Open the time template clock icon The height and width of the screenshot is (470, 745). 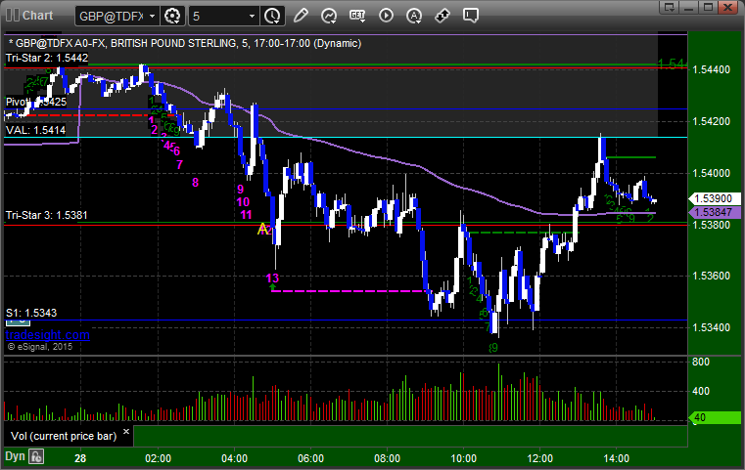tap(272, 17)
